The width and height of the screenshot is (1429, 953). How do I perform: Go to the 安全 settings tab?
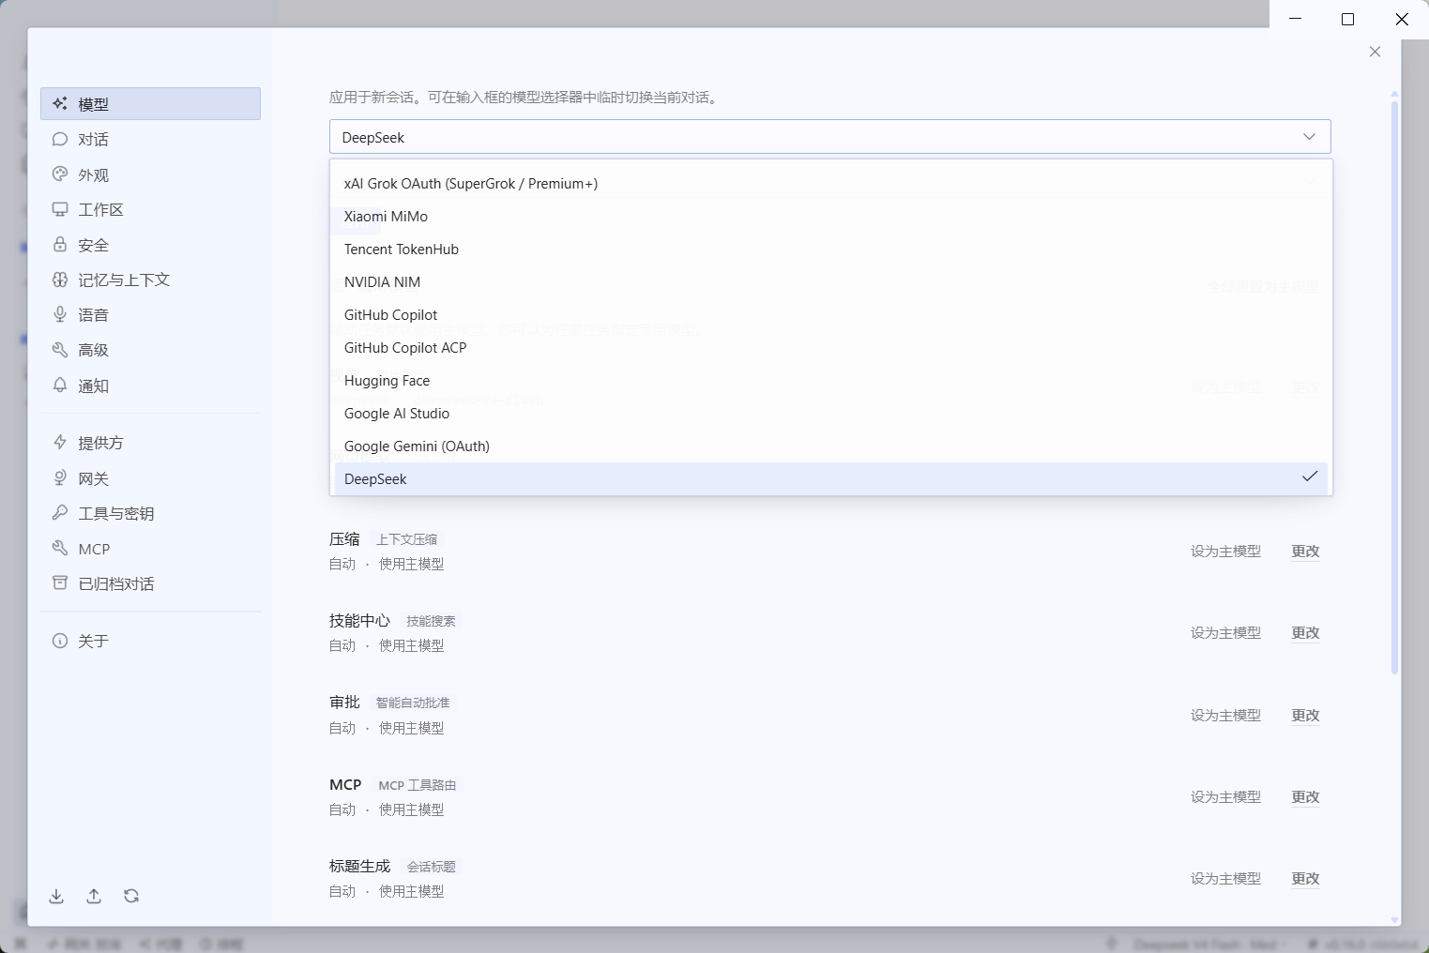tap(150, 245)
